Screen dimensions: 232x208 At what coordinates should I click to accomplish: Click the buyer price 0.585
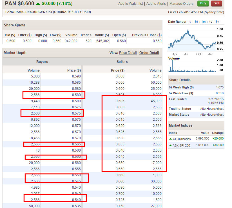76,83
